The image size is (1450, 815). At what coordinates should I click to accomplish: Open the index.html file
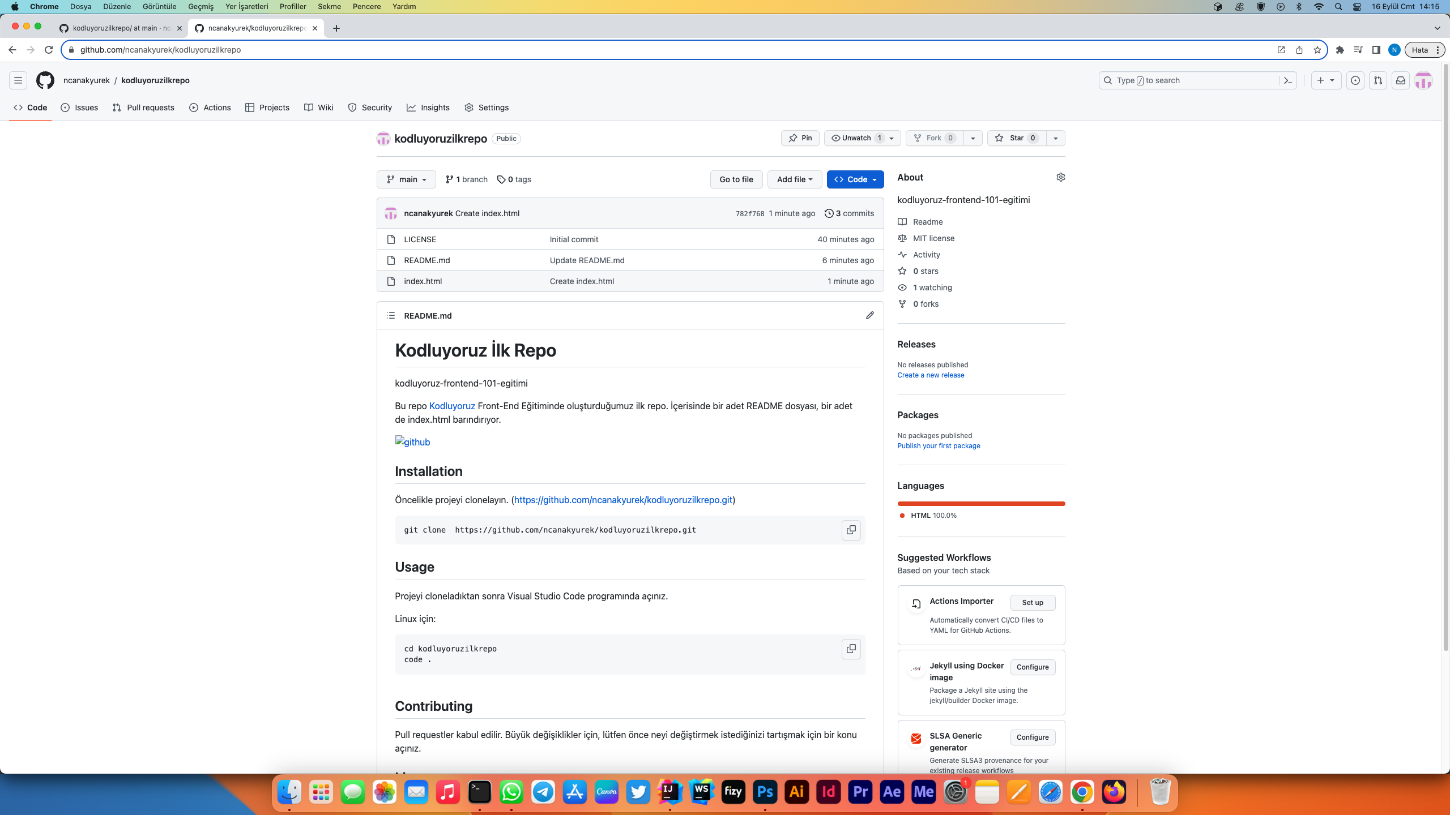click(423, 281)
